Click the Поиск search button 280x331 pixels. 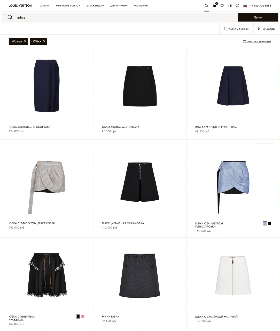[x=258, y=17]
